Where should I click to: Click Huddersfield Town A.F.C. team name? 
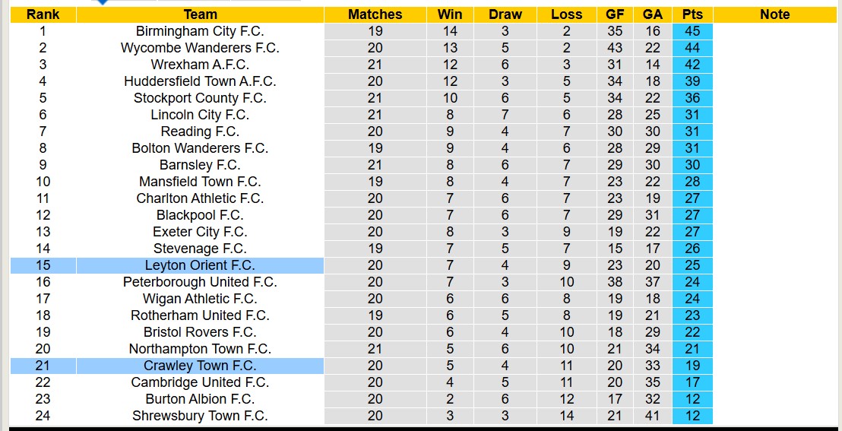200,81
